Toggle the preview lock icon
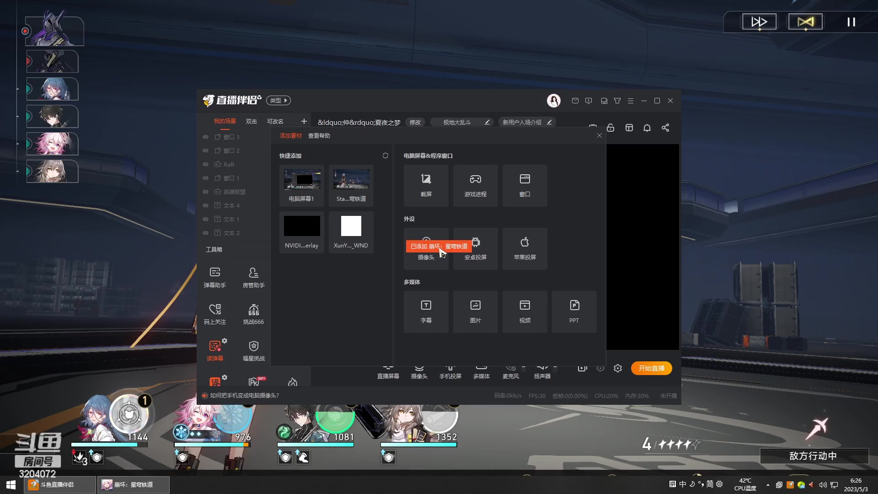Screen dimensions: 878x494 click(x=610, y=128)
